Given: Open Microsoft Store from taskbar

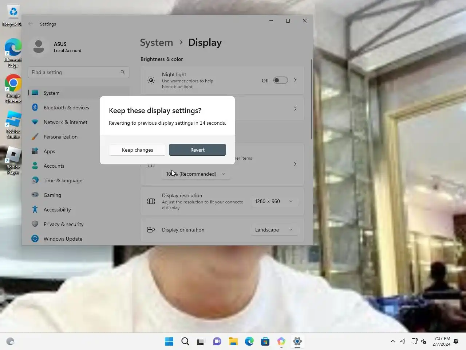Looking at the screenshot, I should [x=265, y=342].
